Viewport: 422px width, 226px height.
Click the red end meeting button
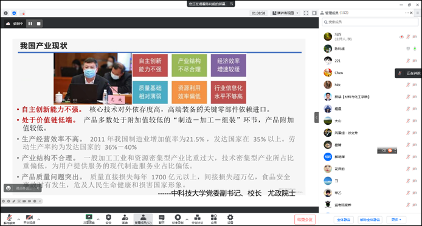pos(305,219)
